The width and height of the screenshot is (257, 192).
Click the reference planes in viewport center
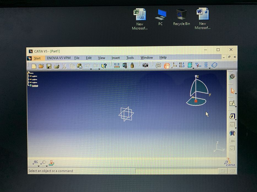coord(126,114)
